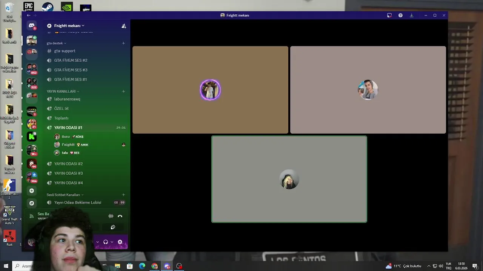The image size is (483, 271).
Task: Click the add a server plus icon
Action: (x=32, y=191)
